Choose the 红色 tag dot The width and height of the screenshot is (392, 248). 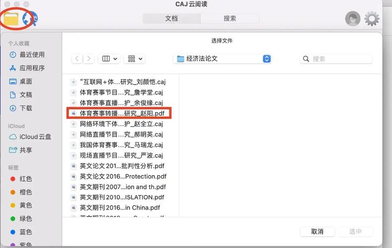pos(13,179)
